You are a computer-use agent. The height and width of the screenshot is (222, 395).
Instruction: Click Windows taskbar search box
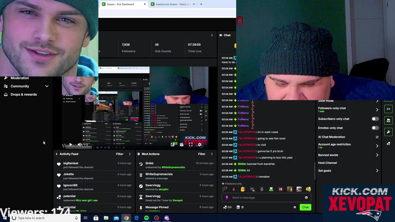coord(45,218)
